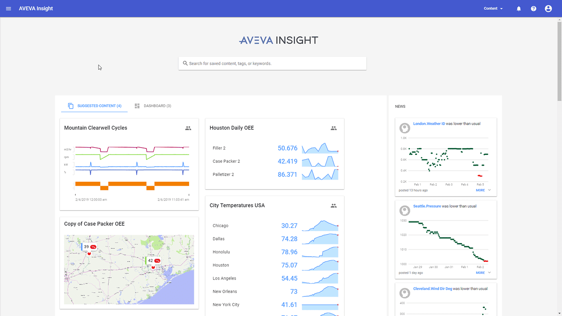
Task: Open the help question mark icon
Action: (x=533, y=8)
